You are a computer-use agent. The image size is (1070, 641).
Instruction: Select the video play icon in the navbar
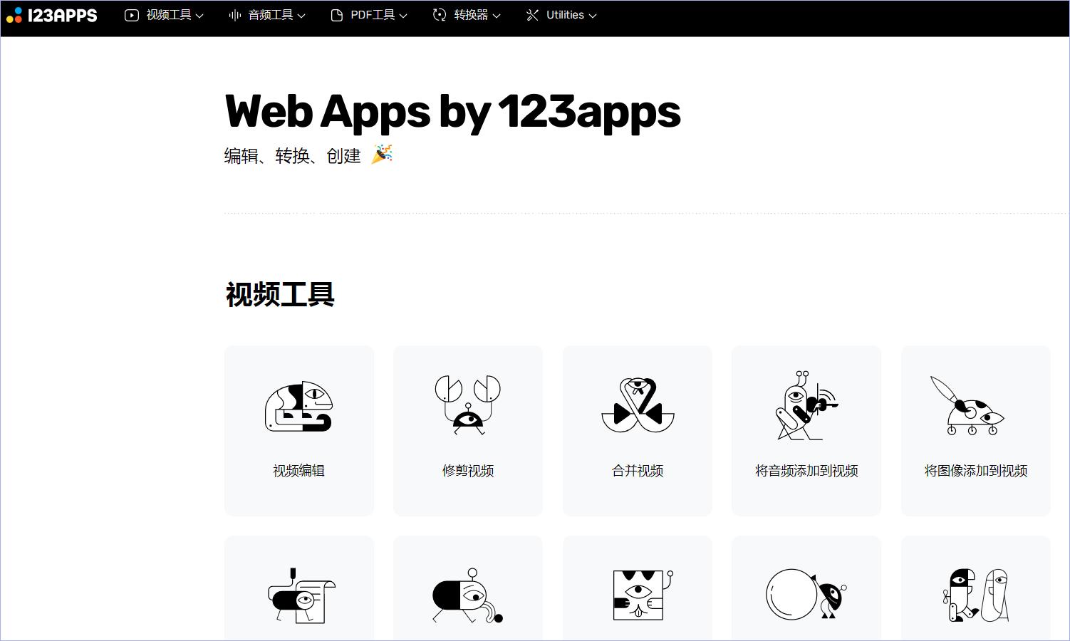(131, 14)
